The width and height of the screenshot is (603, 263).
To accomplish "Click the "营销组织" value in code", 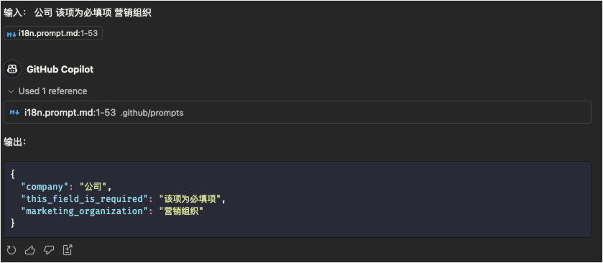I will [x=180, y=211].
